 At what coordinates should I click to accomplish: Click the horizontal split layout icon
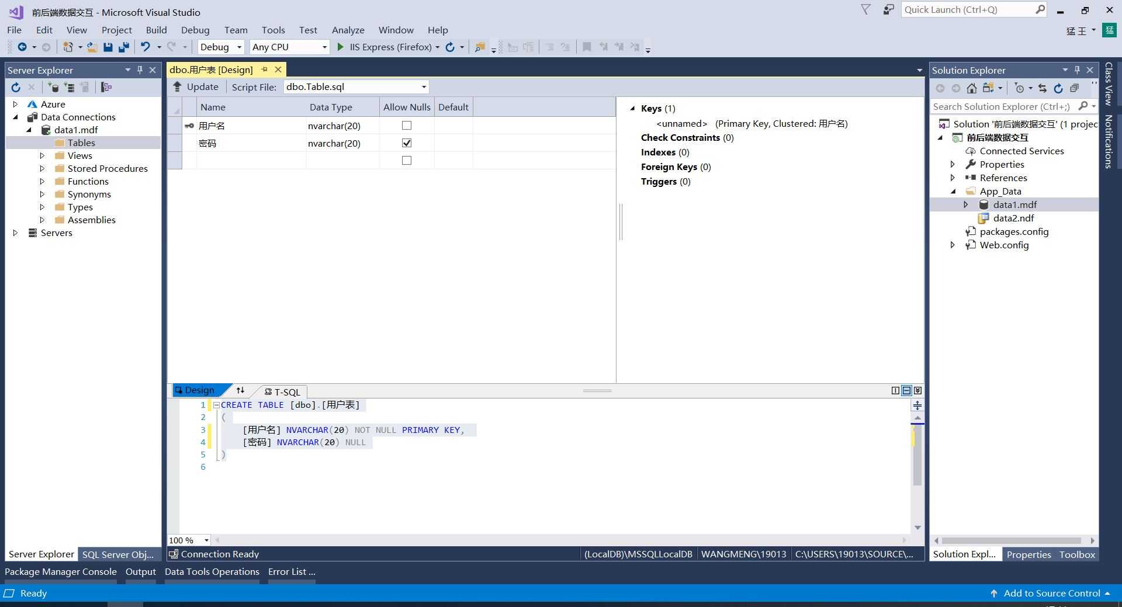[x=906, y=390]
